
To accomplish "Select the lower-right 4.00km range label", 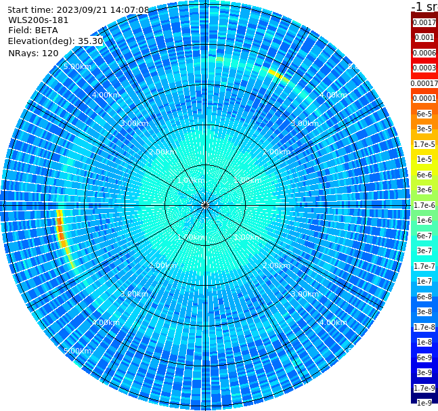I will (x=333, y=322).
